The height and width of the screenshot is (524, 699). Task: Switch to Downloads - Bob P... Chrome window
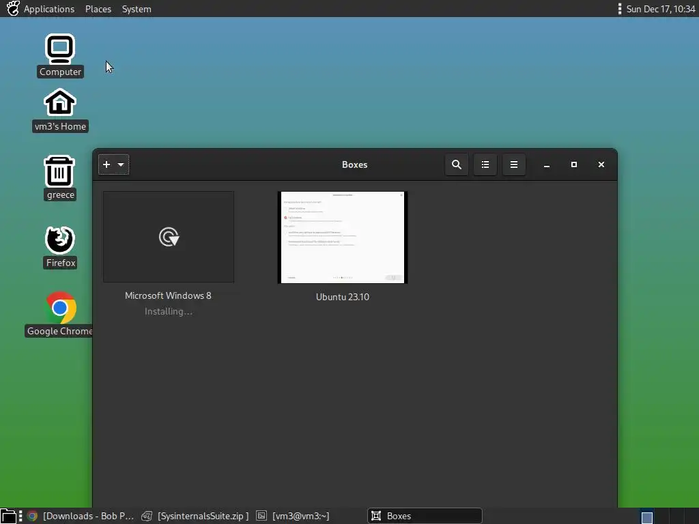81,516
